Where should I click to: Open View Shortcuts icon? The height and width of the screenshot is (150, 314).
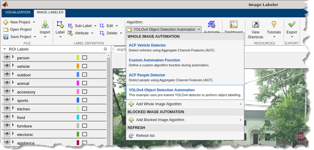click(x=256, y=24)
